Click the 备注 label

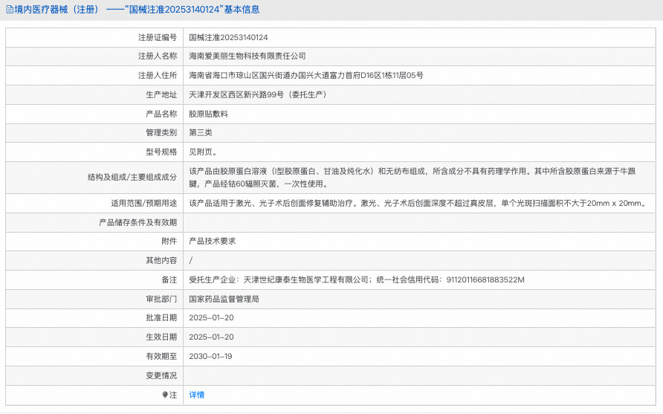(169, 279)
